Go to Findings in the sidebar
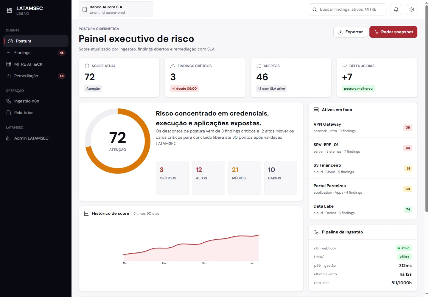Screen dimensions: 429x297 (36, 53)
